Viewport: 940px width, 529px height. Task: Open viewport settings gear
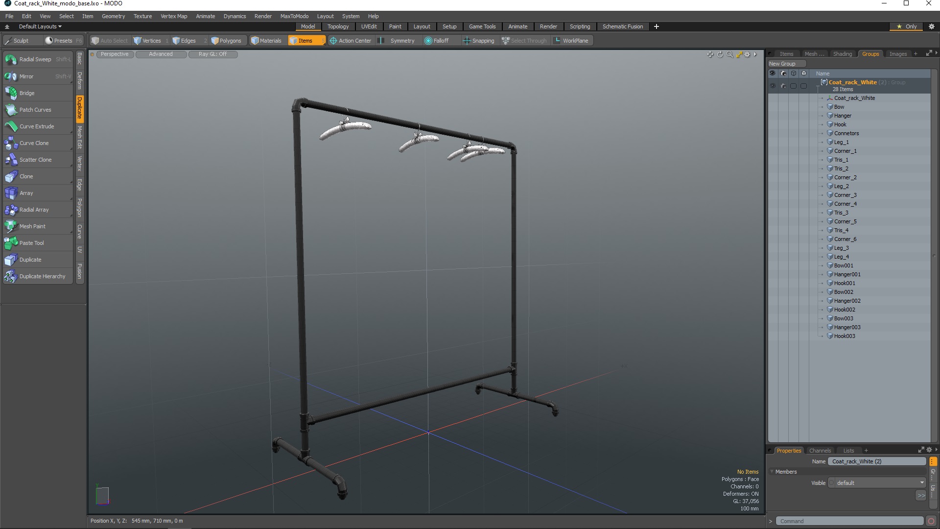(747, 54)
